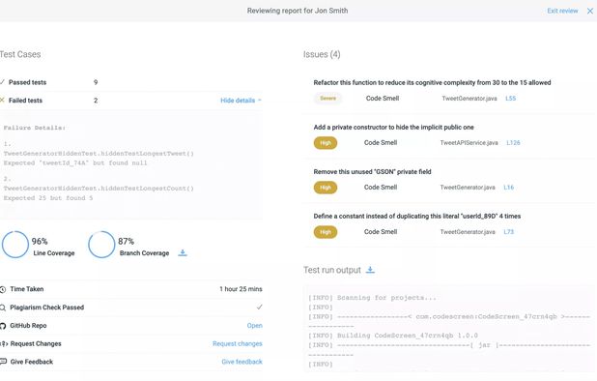
Task: Click the GitHub icon beside GitHub Repo
Action: 3,326
